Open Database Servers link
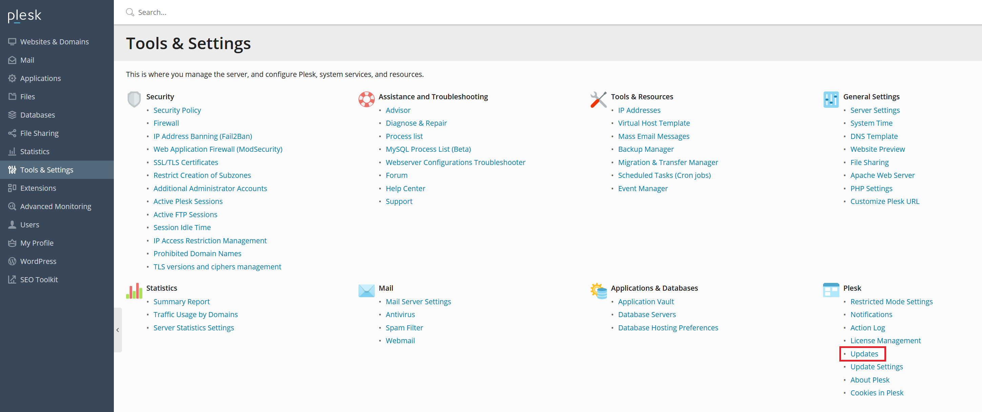 coord(647,314)
